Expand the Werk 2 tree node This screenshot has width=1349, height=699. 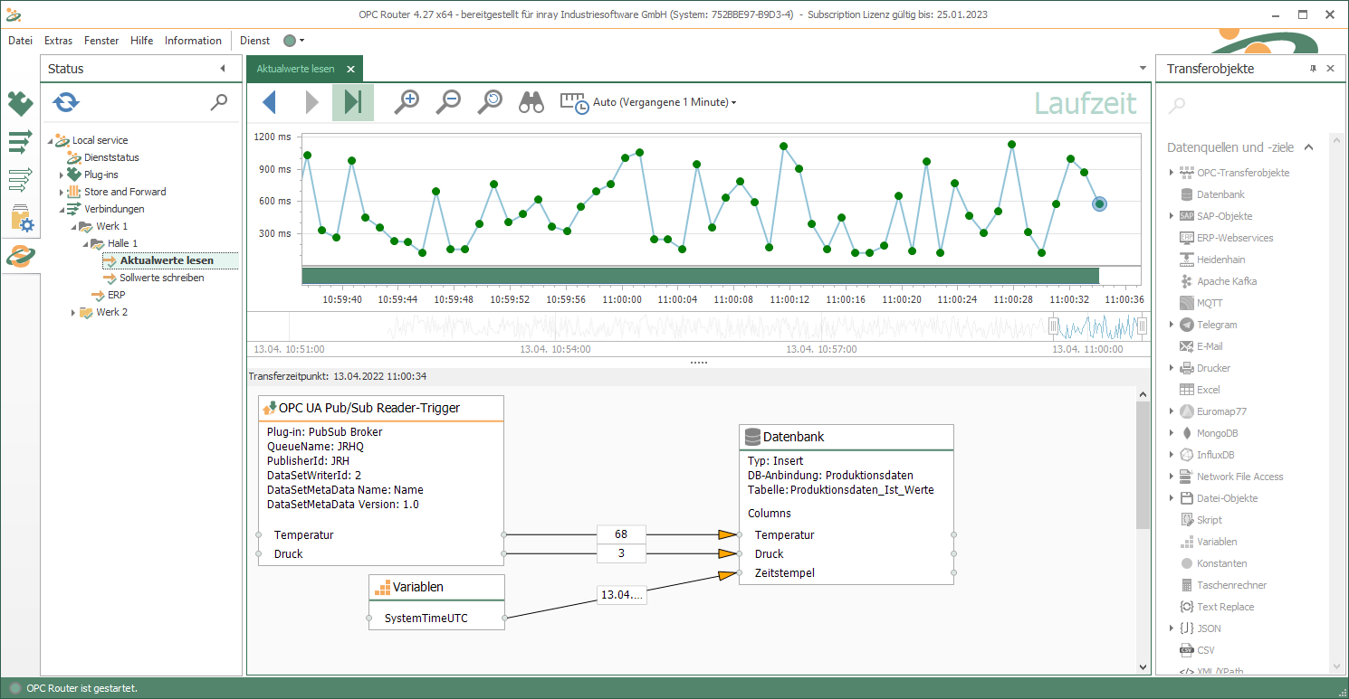pos(73,313)
